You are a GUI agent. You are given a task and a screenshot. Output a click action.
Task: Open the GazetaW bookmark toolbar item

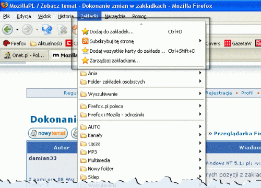(x=238, y=43)
